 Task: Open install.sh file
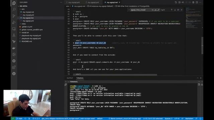[x=25, y=33]
